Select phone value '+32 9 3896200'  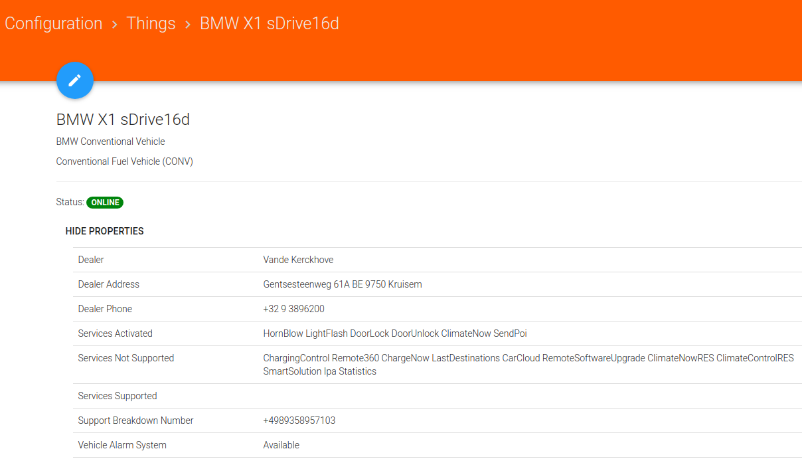tap(294, 309)
